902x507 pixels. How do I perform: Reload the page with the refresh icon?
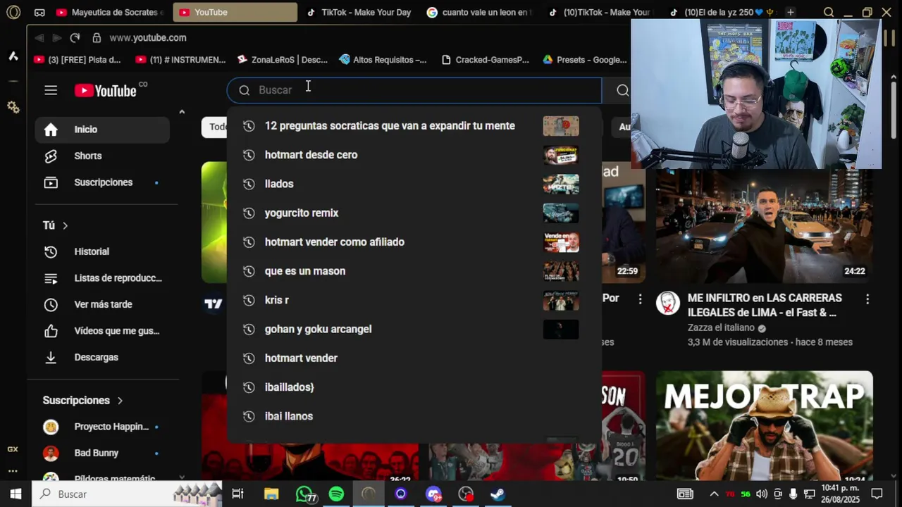(x=75, y=38)
